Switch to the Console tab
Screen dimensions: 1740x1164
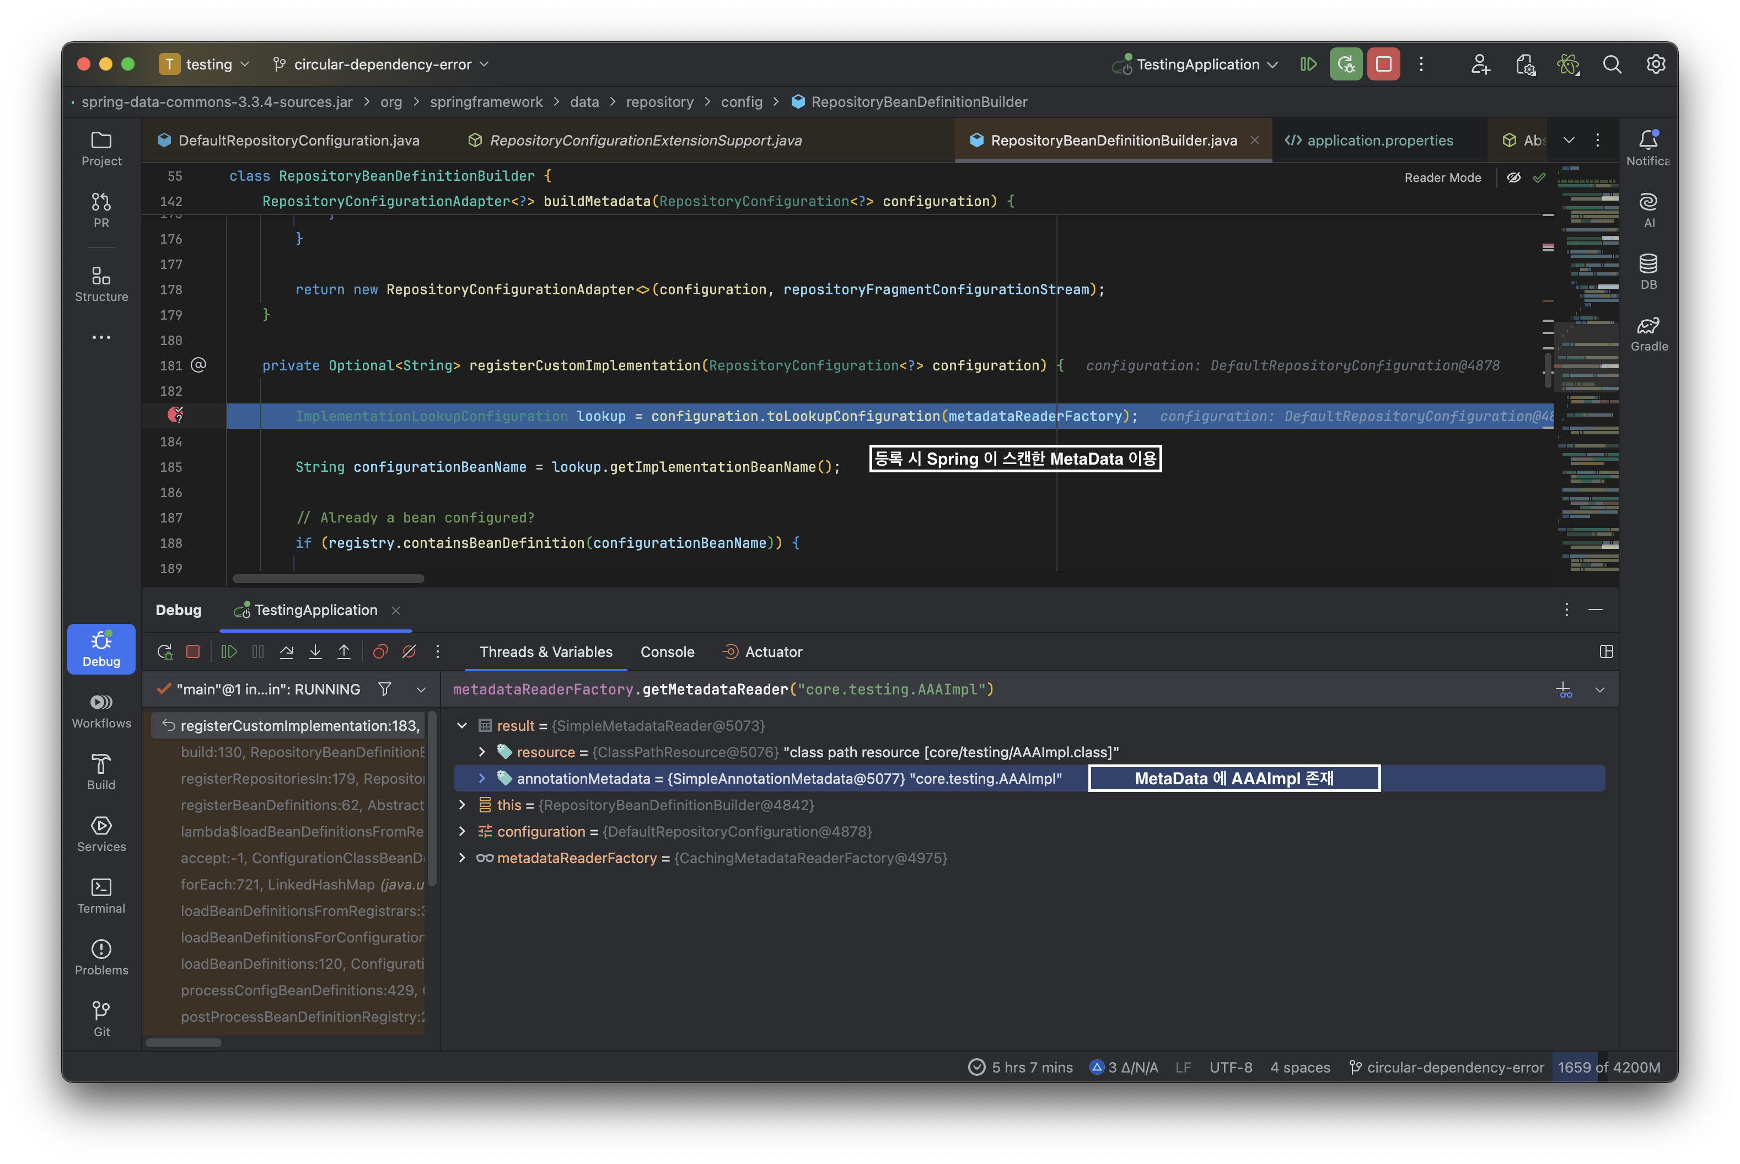pyautogui.click(x=667, y=652)
